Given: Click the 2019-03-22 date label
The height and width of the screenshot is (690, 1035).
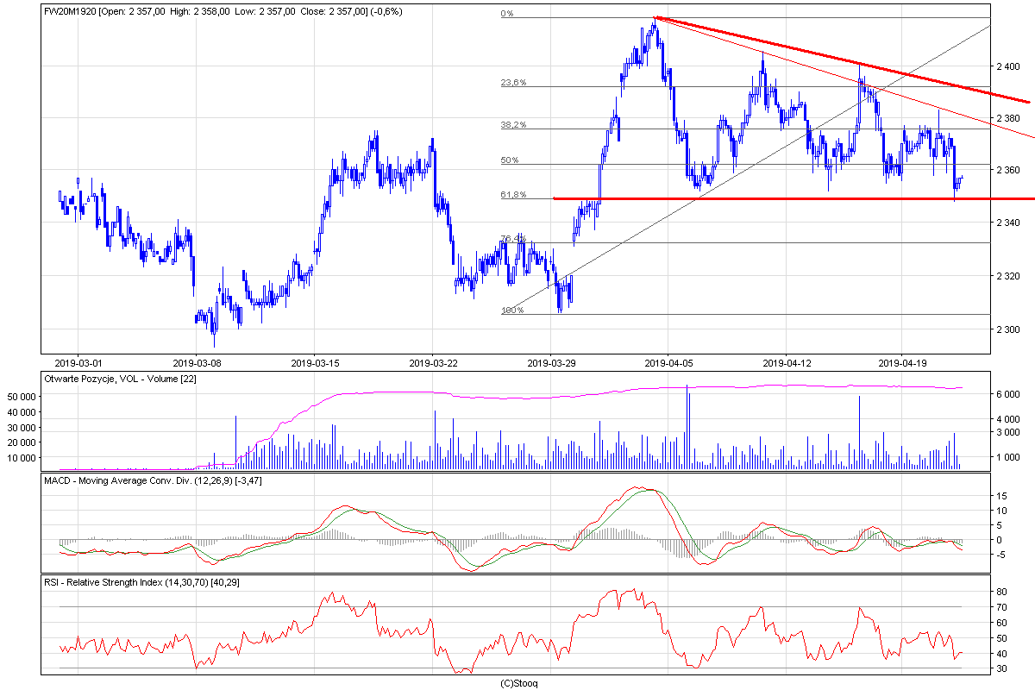Looking at the screenshot, I should pyautogui.click(x=434, y=363).
